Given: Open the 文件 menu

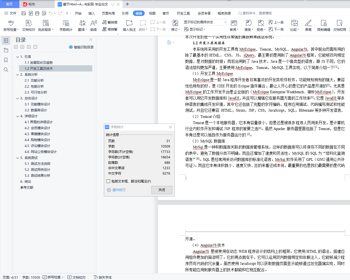Looking at the screenshot, I should click(x=10, y=13).
